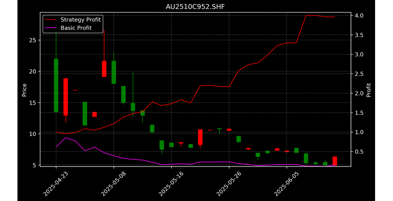This screenshot has height=201, width=393.
Task: Click the chart title AU2510C952.SHF
Action: pos(195,7)
